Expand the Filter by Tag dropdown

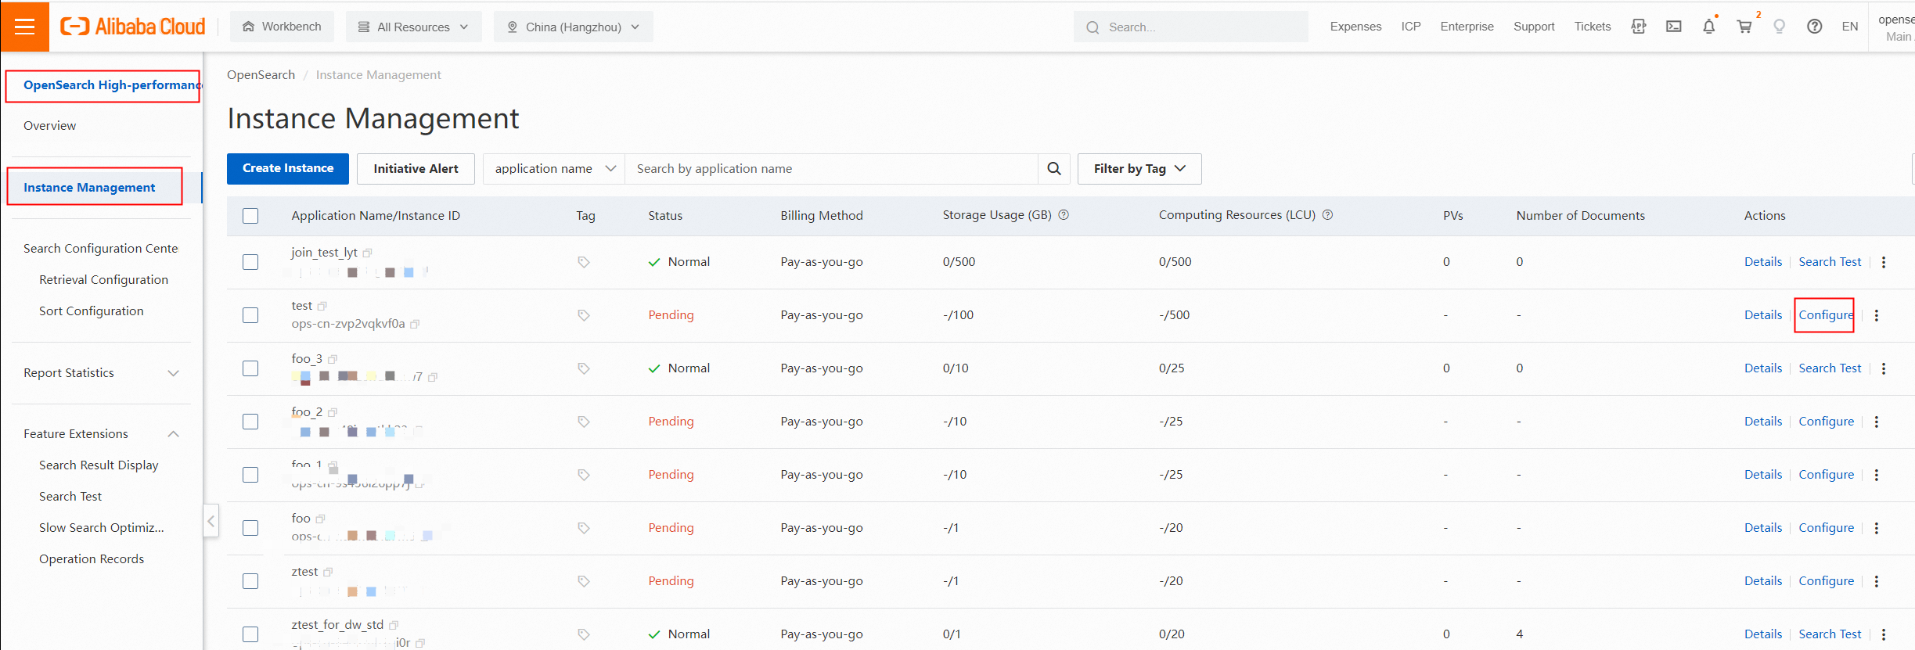(1139, 169)
